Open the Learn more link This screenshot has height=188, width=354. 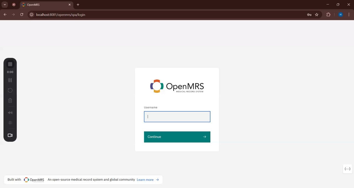pos(148,180)
